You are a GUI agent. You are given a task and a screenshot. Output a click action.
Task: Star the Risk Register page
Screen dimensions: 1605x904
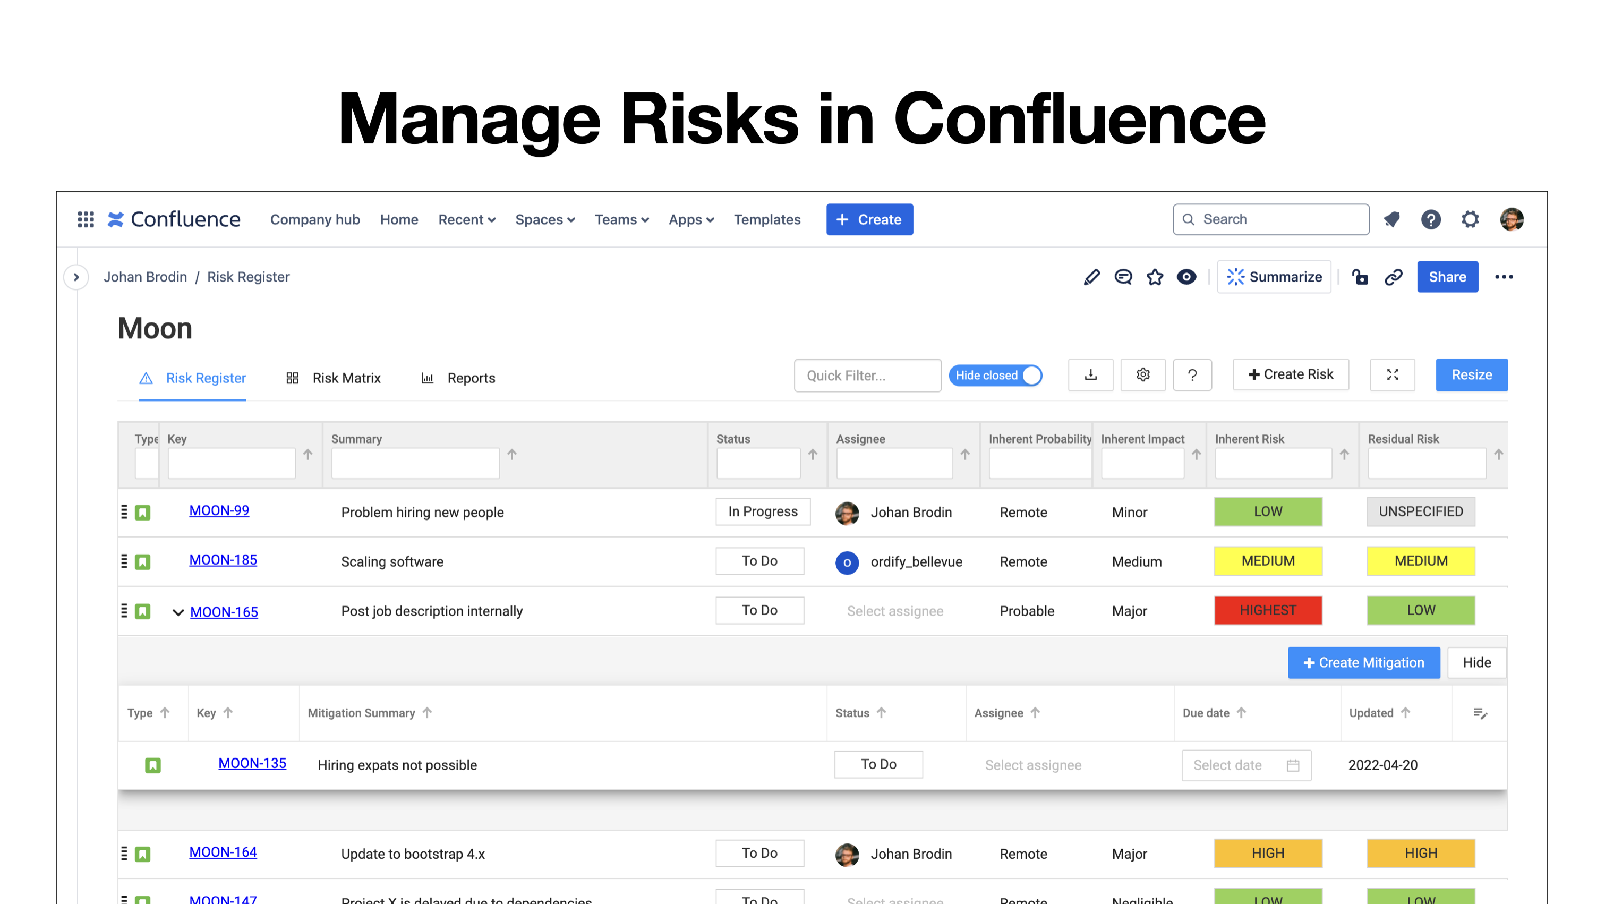coord(1155,277)
